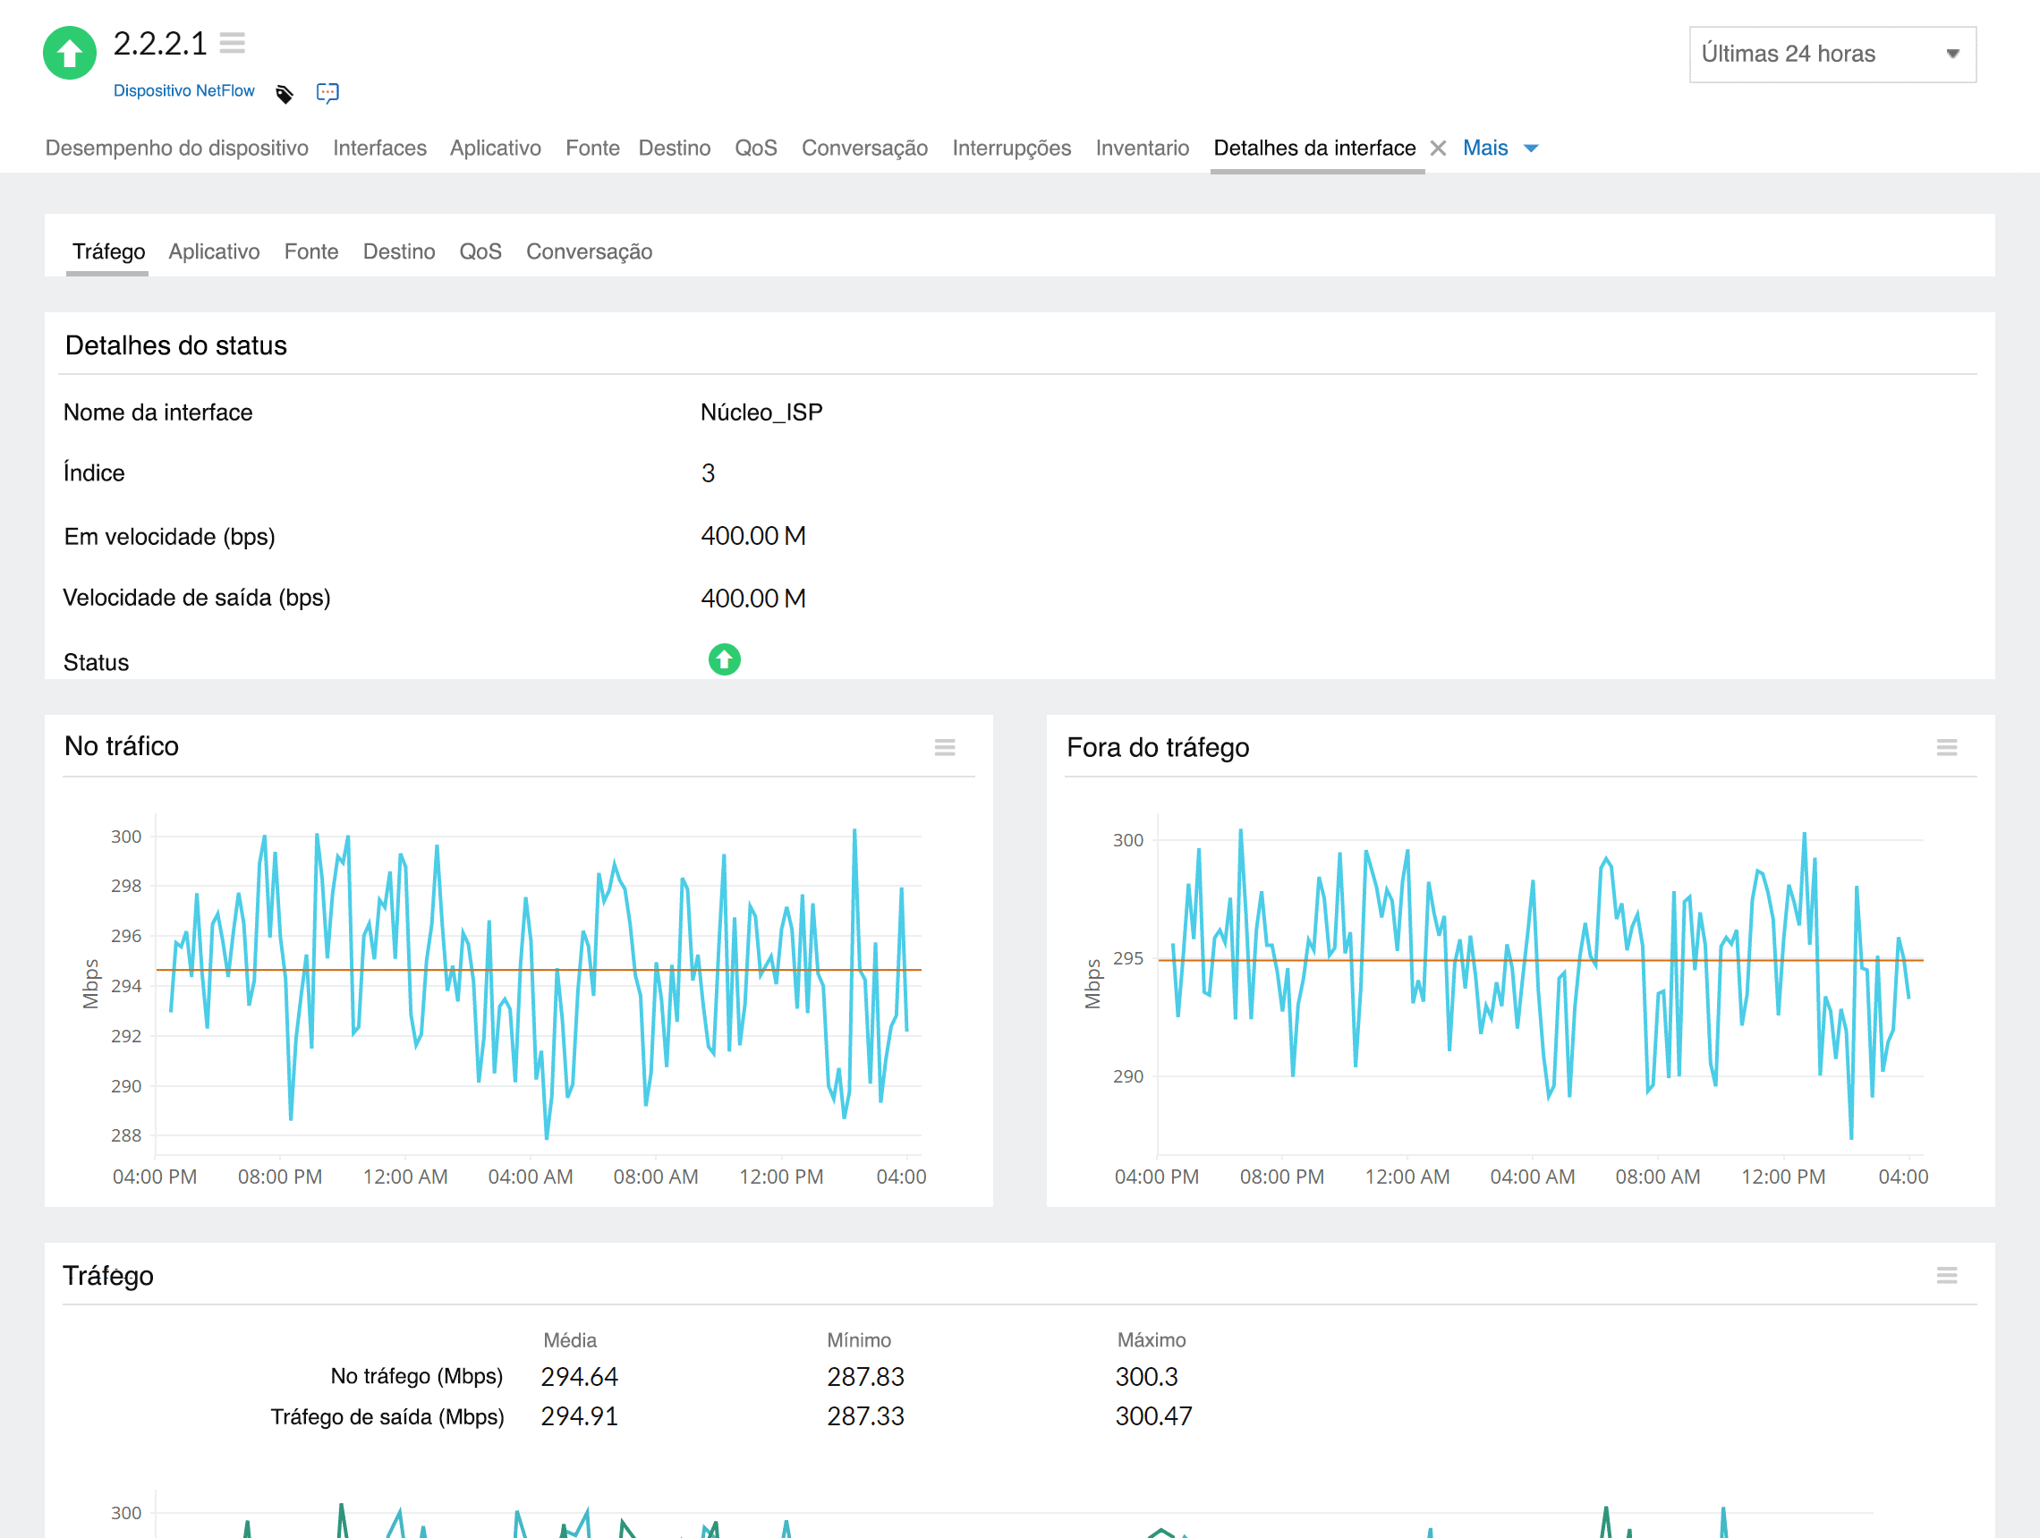Image resolution: width=2040 pixels, height=1538 pixels.
Task: Click the green Status up arrow in Detalhes do status
Action: click(724, 660)
